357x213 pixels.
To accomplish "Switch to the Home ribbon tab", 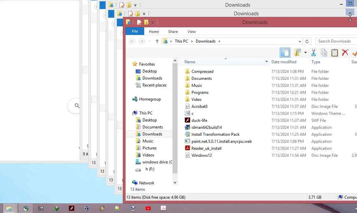I will (x=154, y=32).
